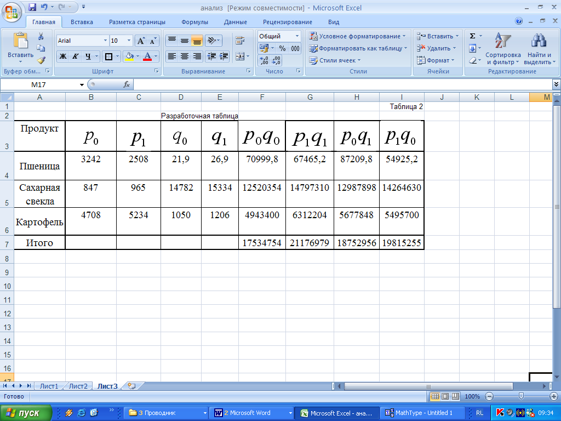Click the formula bar input
The height and width of the screenshot is (421, 561).
(x=342, y=85)
